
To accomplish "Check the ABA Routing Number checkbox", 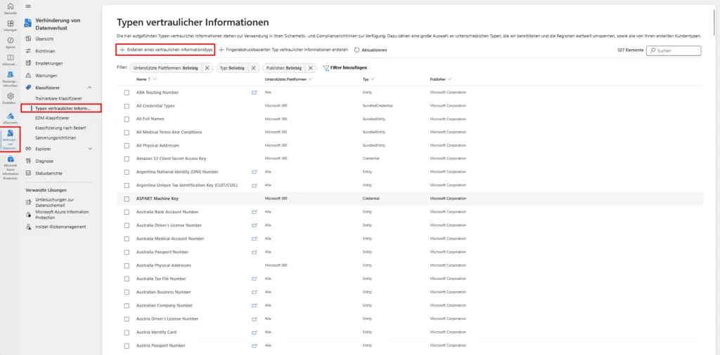I will click(x=127, y=92).
